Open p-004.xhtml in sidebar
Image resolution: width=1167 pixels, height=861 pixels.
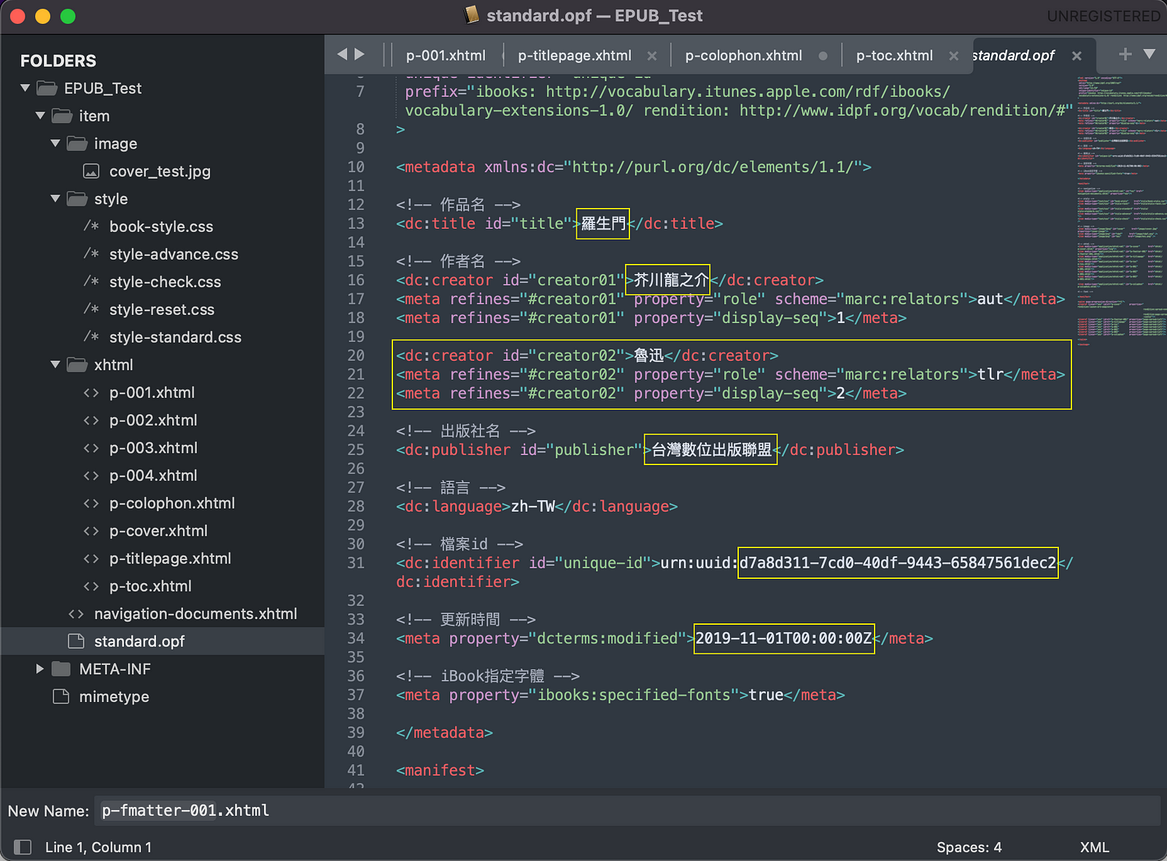click(x=153, y=476)
